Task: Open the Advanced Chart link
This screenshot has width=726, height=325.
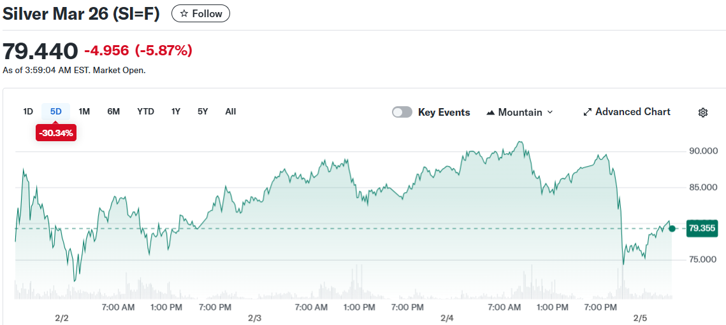Action: pos(632,112)
